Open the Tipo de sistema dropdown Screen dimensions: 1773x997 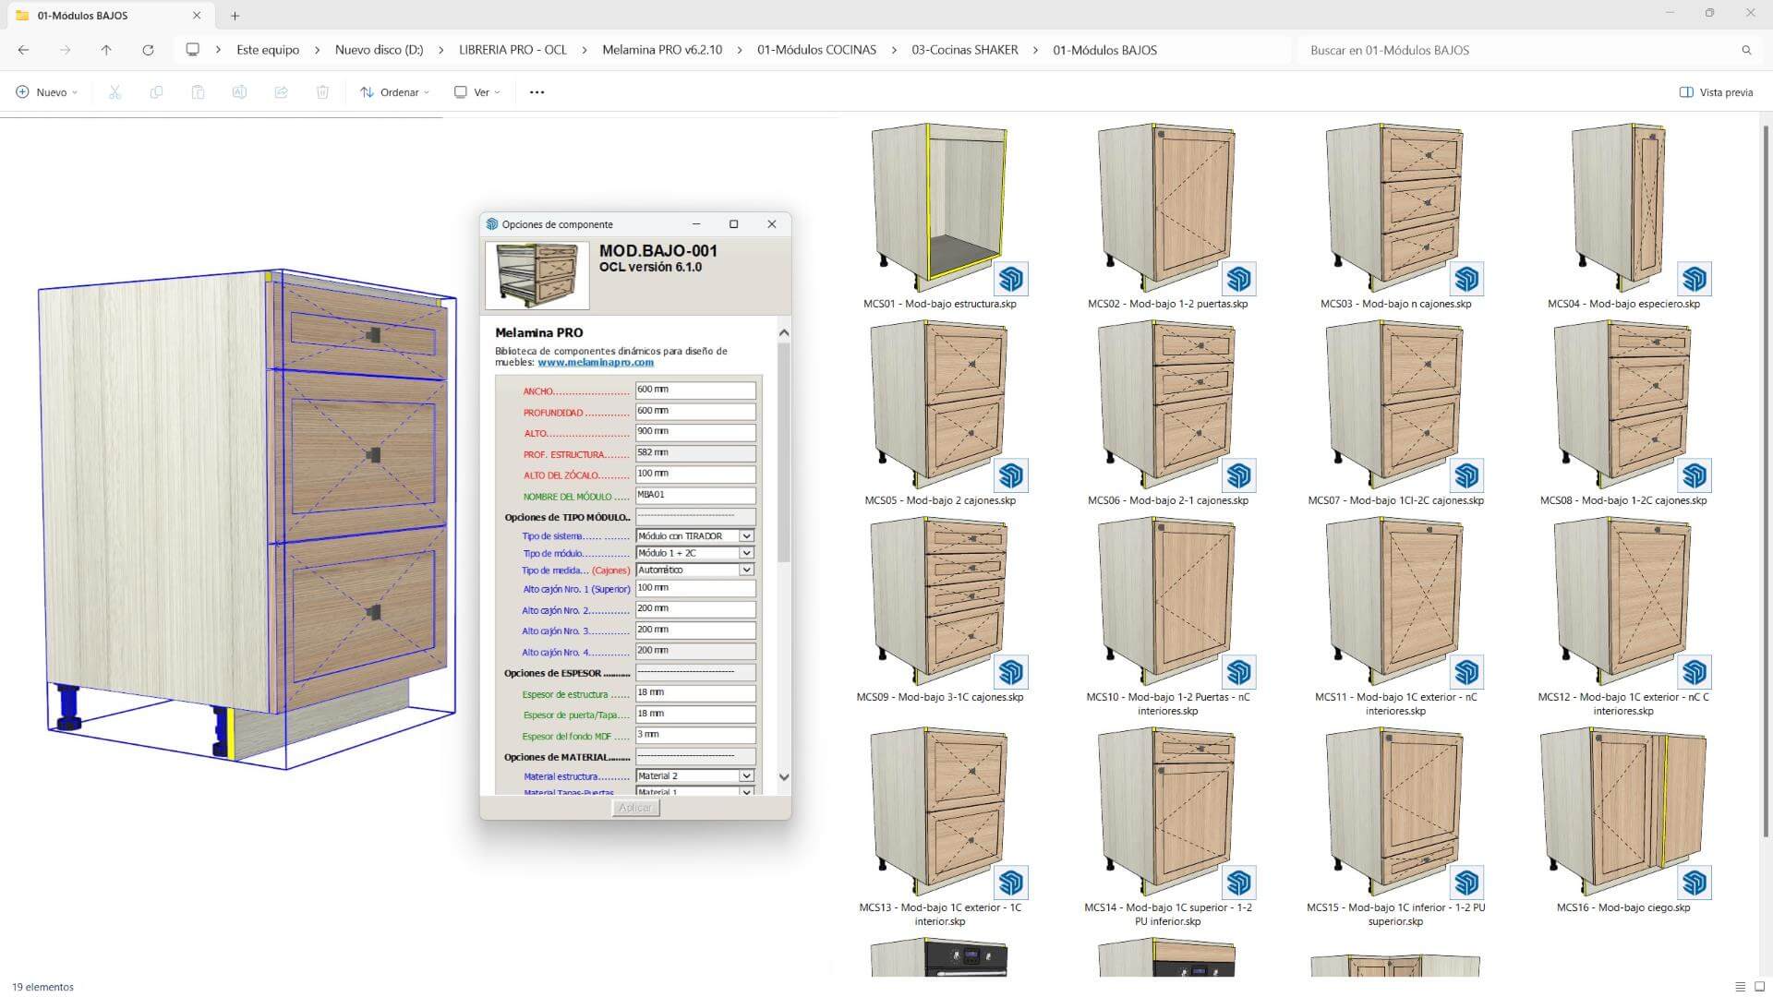point(695,536)
